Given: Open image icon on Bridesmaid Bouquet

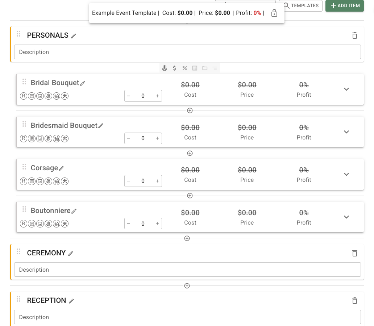Looking at the screenshot, I should coord(40,138).
